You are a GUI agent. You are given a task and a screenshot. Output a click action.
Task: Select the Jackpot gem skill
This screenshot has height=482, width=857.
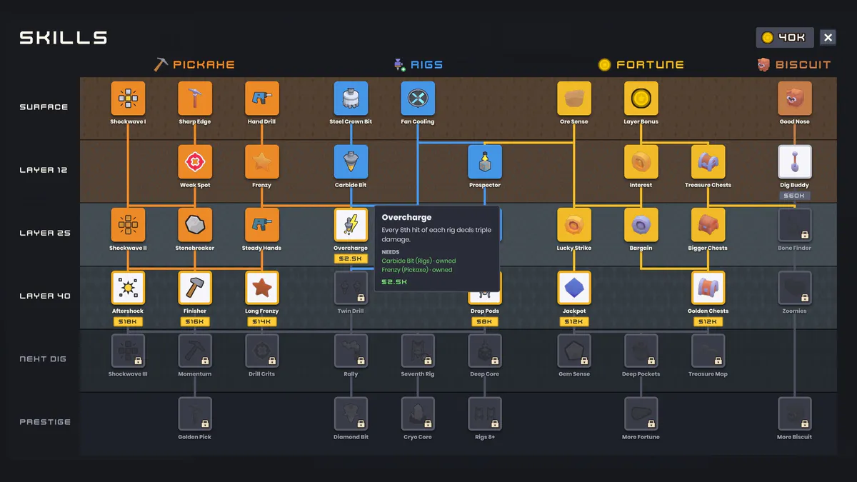pos(574,288)
